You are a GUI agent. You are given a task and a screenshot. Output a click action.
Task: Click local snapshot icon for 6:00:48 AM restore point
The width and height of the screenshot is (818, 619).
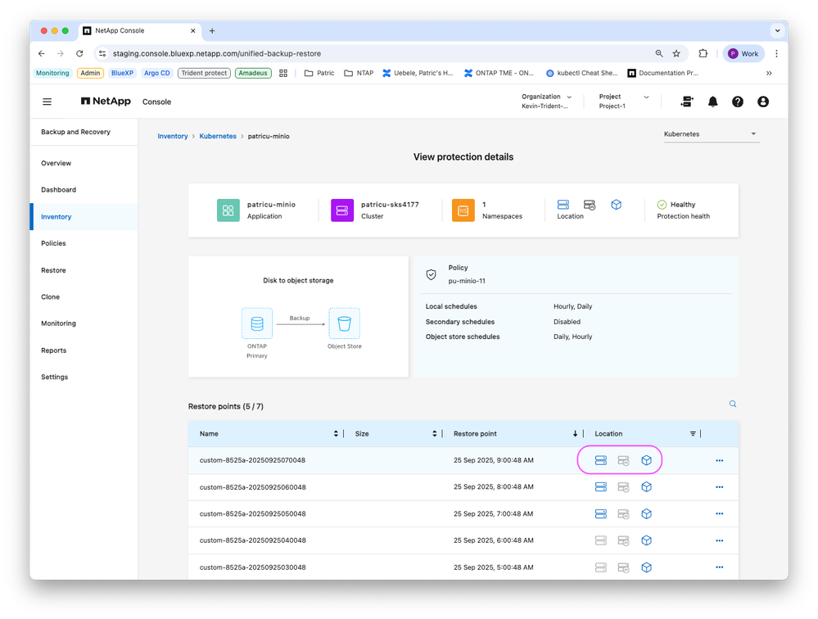click(x=601, y=540)
